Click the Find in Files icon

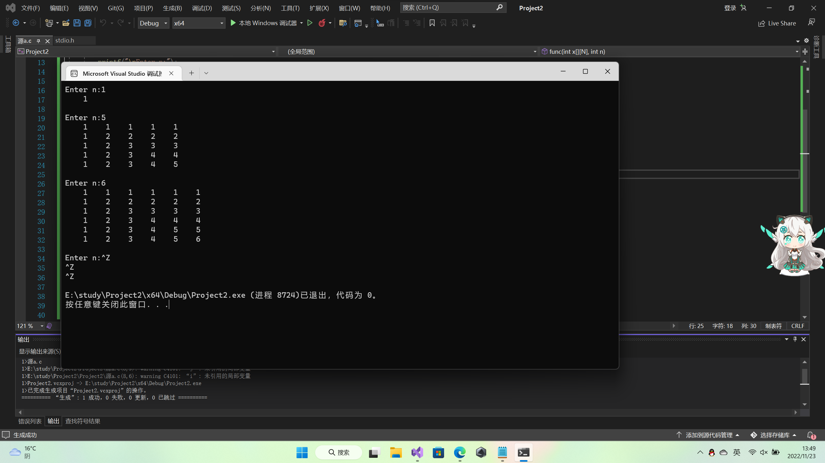343,23
